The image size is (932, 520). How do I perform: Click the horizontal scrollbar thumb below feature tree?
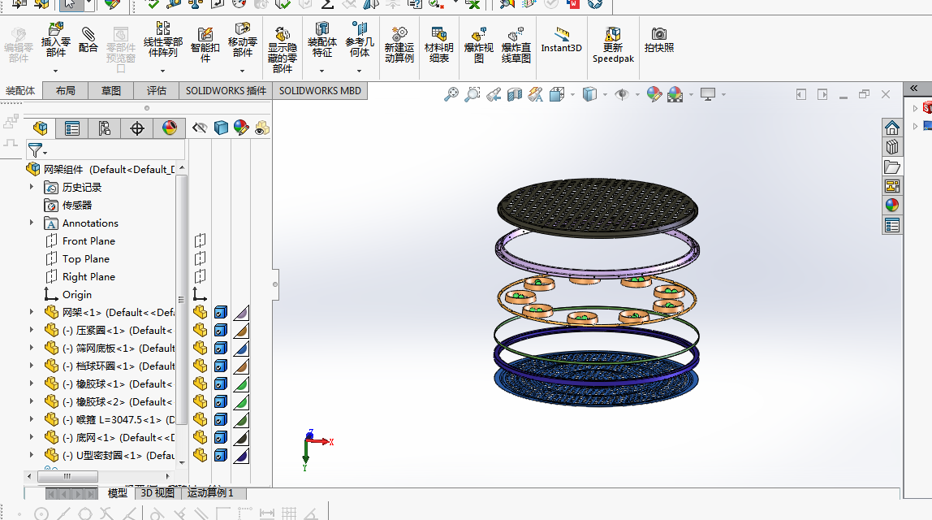pos(67,476)
